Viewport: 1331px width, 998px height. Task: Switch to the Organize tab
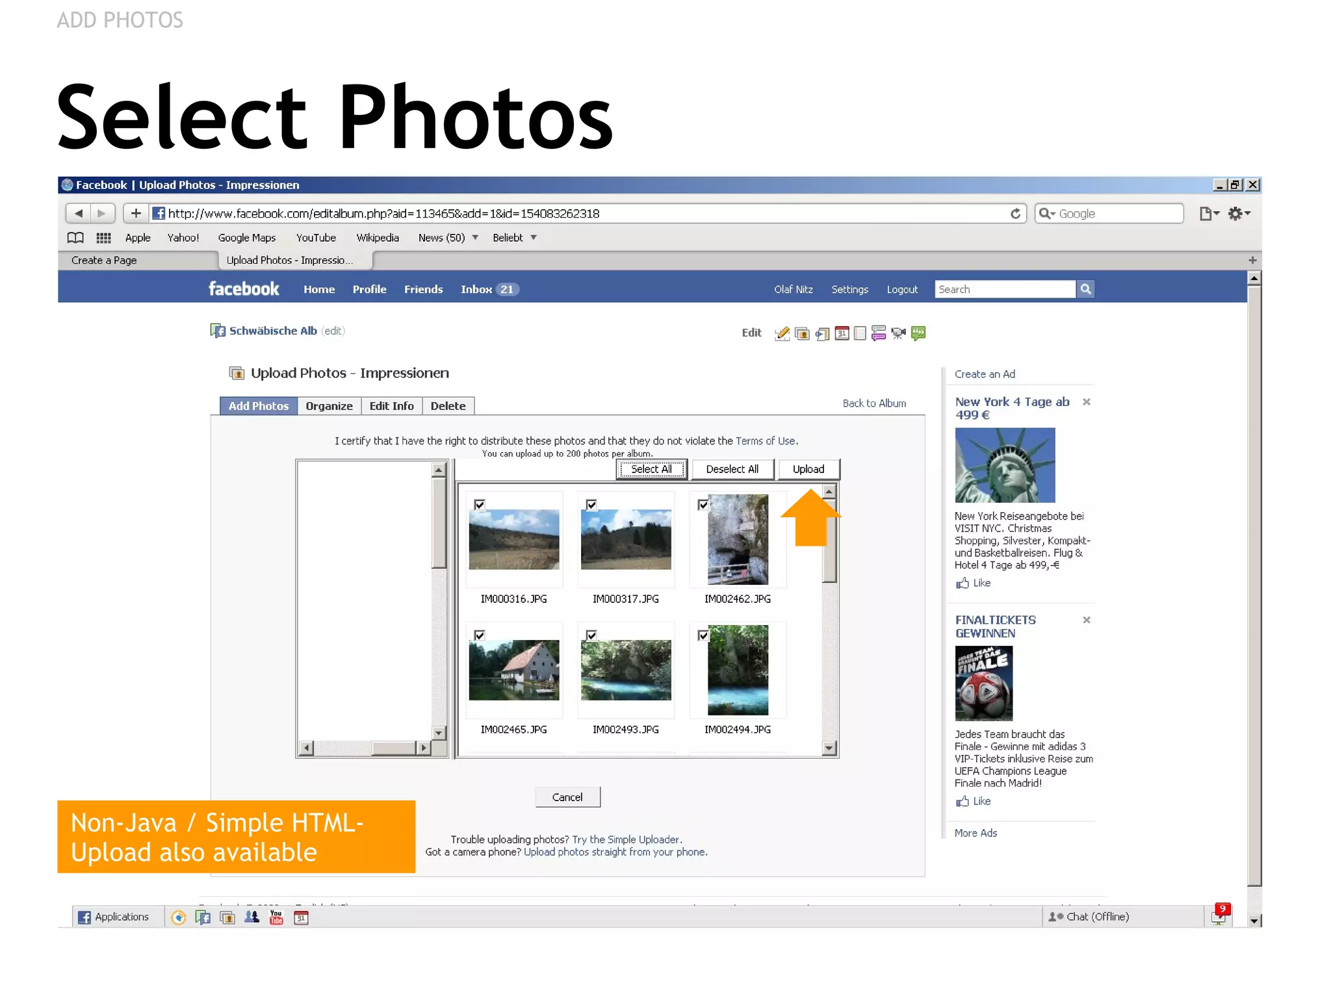[x=329, y=406]
